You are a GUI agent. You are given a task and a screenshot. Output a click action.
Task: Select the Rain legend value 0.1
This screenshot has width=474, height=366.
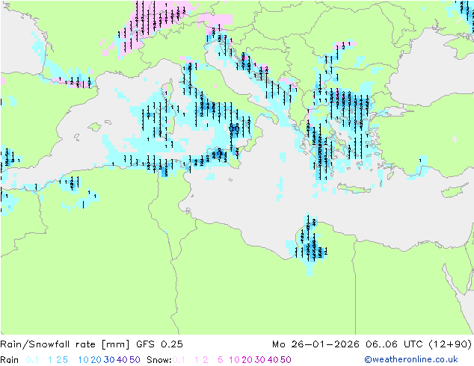tap(32, 360)
